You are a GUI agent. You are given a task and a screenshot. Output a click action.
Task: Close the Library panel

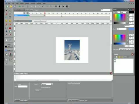(132, 54)
